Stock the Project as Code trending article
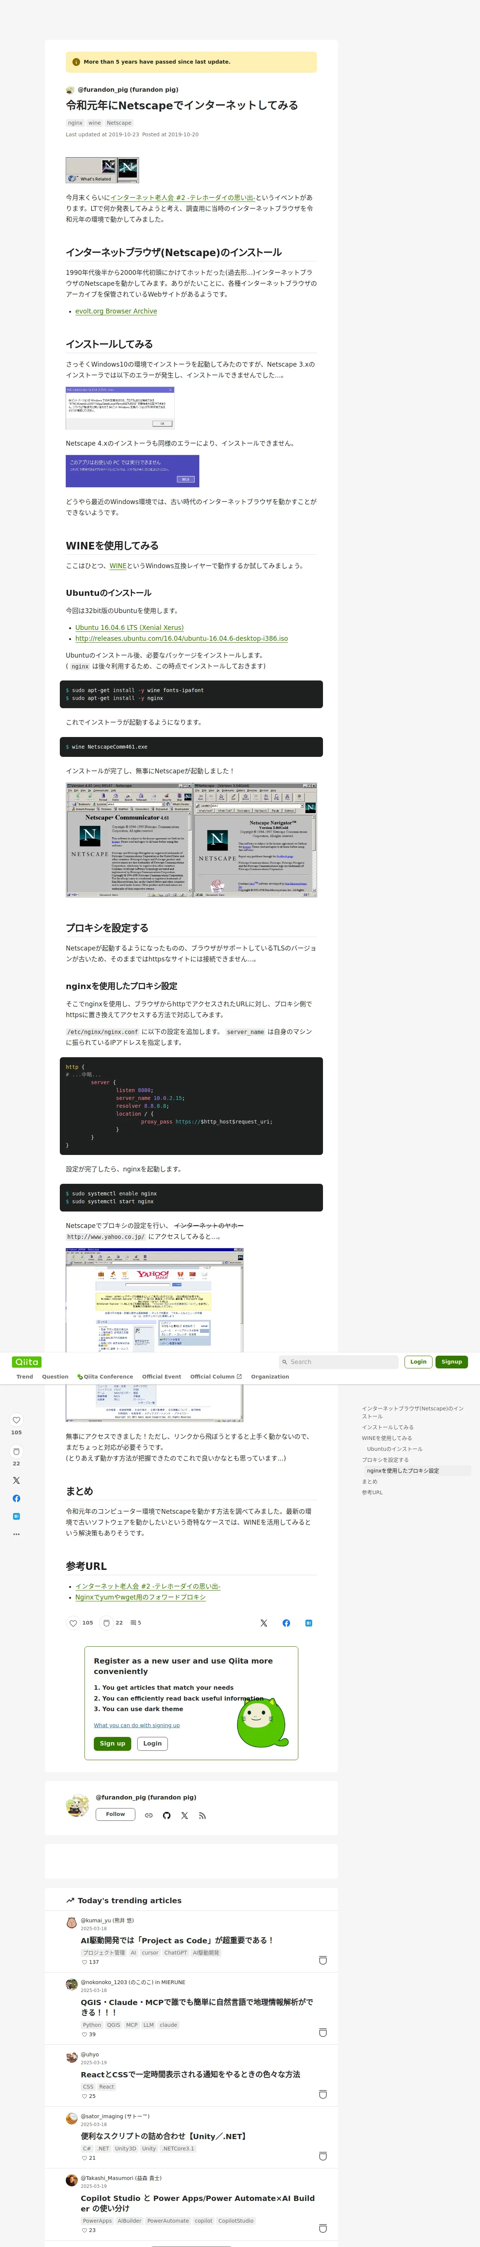 [323, 1960]
